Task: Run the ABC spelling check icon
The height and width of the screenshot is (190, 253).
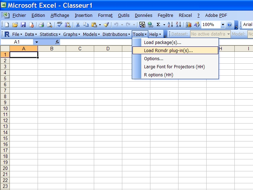Action: pyautogui.click(x=59, y=25)
